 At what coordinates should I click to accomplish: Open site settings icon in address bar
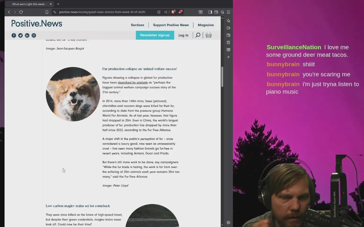point(55,12)
